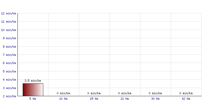
Task: Click the 3 min/km y-axis label
Action: click(9, 88)
